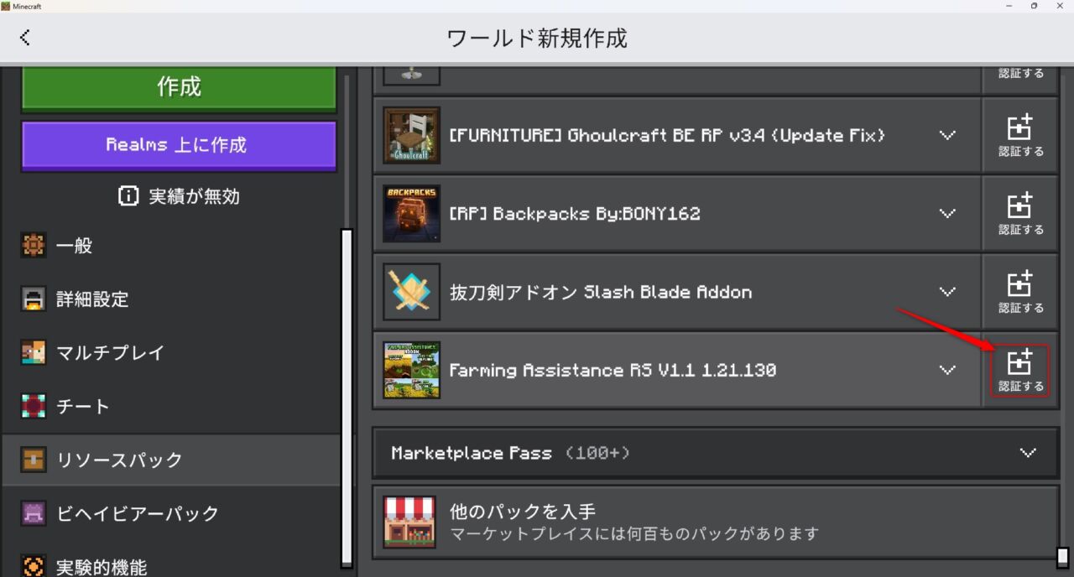Screen dimensions: 1074x577
Task: Expand the Slash Blade Addon pack details
Action: [x=947, y=292]
